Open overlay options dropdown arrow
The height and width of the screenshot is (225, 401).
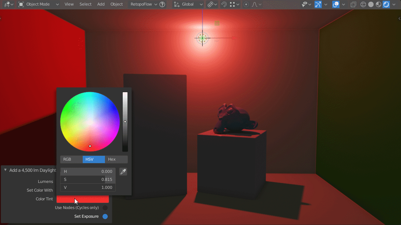[343, 5]
